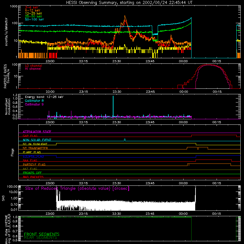
Task: Click the HESSI Observing Summary title text
Action: (129, 3)
